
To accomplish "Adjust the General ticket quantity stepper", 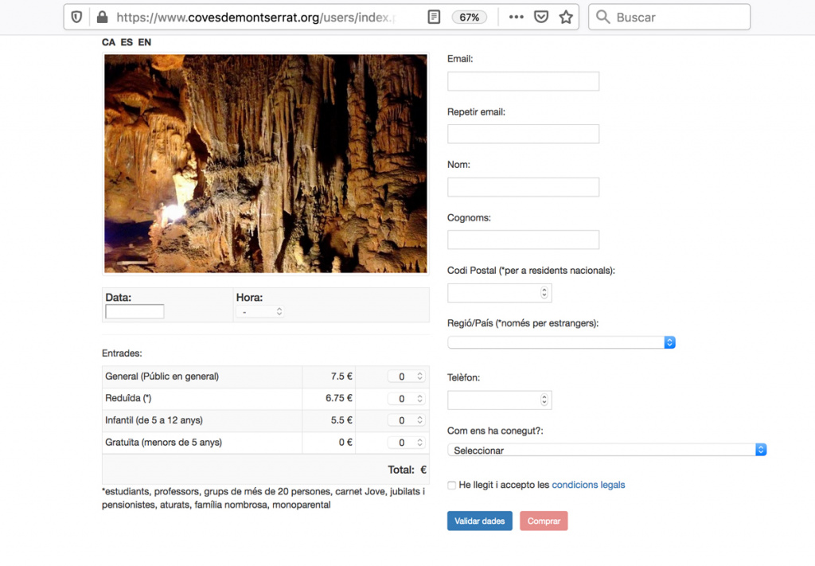I will click(407, 377).
